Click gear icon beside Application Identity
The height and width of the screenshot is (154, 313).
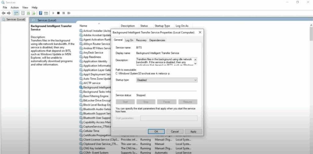(81, 61)
